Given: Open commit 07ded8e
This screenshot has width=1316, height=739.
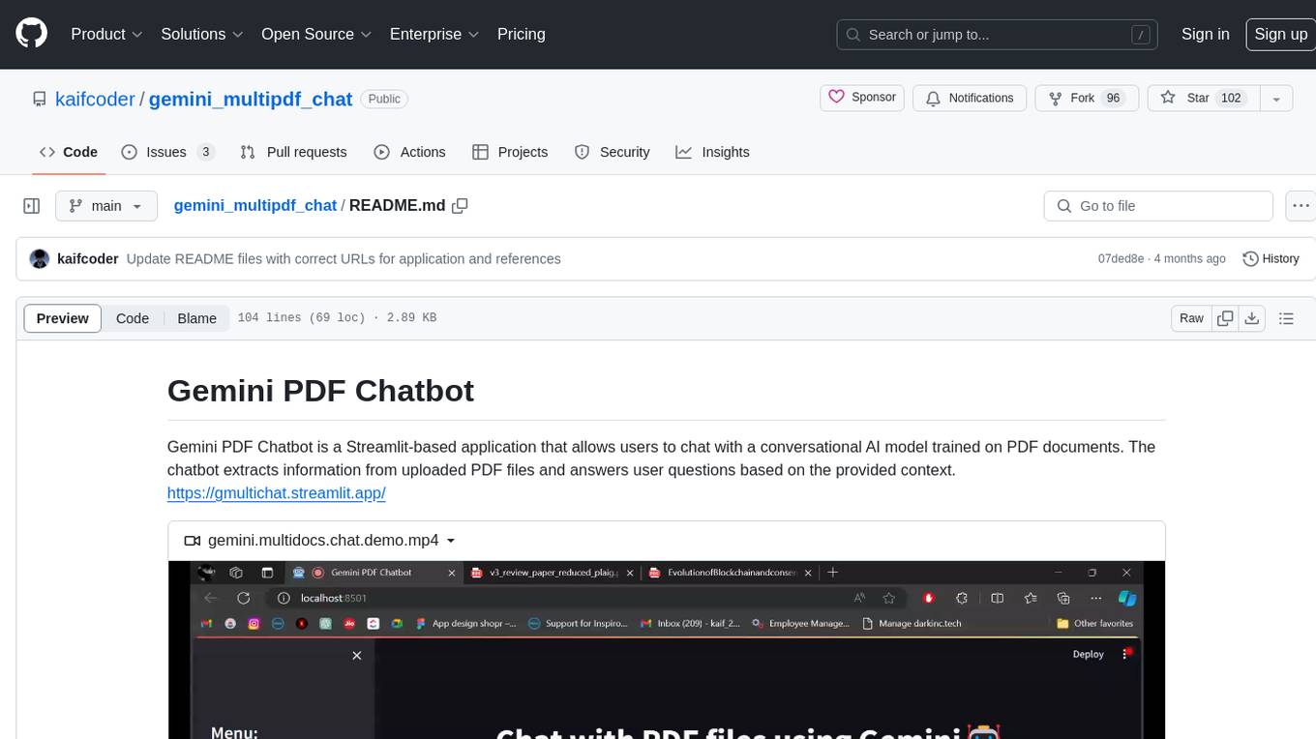Looking at the screenshot, I should tap(1121, 259).
